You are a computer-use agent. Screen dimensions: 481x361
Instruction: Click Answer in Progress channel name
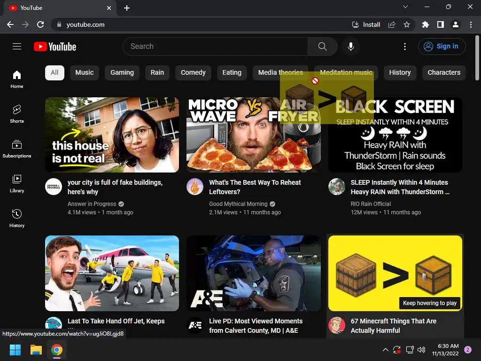(x=92, y=204)
